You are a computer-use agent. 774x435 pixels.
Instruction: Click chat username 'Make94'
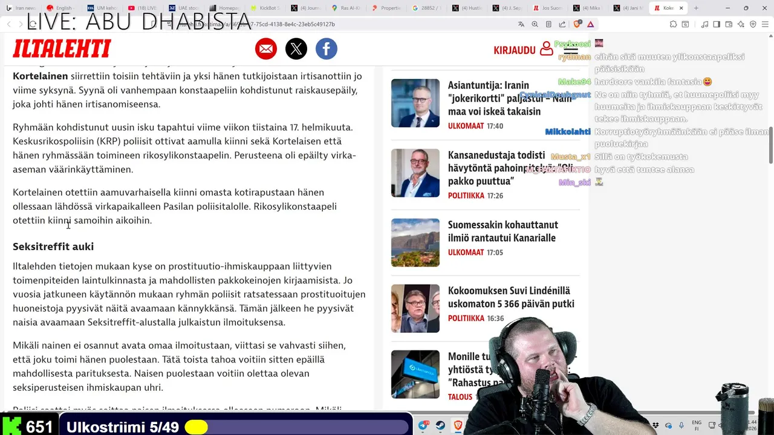[x=574, y=82]
